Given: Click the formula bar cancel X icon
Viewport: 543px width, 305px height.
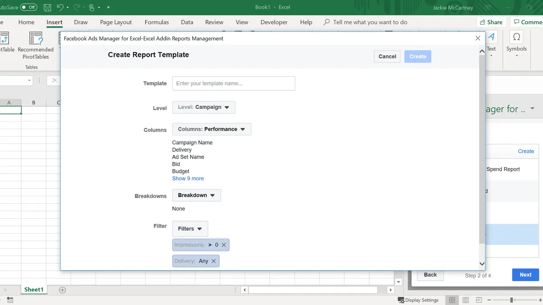Looking at the screenshot, I should click(x=54, y=80).
